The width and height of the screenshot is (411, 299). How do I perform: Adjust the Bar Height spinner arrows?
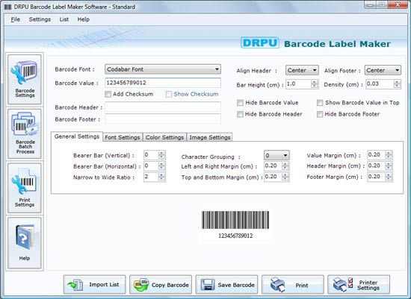[315, 84]
